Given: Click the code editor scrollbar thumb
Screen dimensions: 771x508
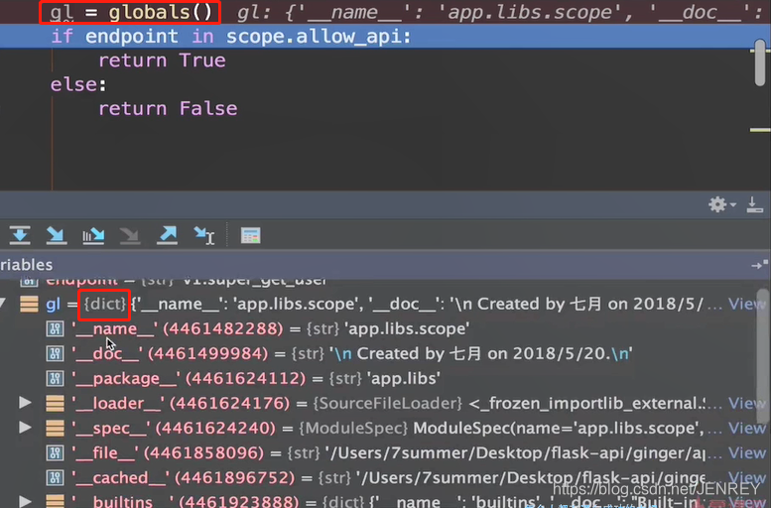Looking at the screenshot, I should pos(760,63).
